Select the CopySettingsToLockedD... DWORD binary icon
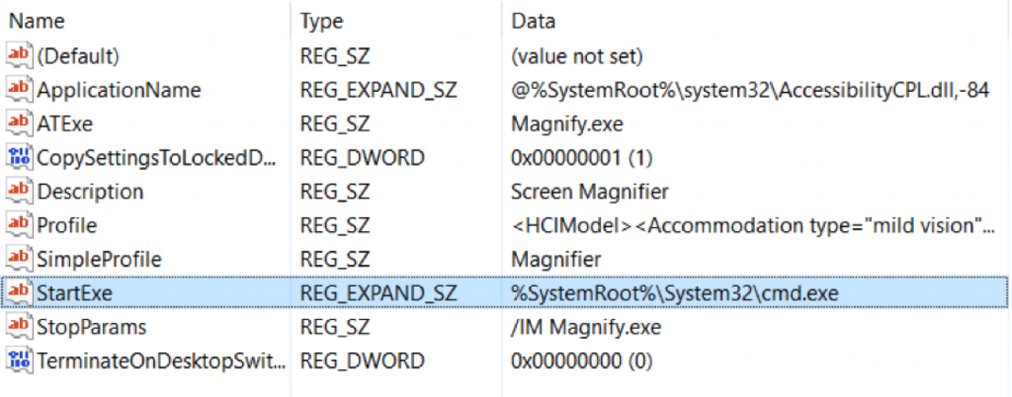The image size is (1012, 397). coord(19,157)
